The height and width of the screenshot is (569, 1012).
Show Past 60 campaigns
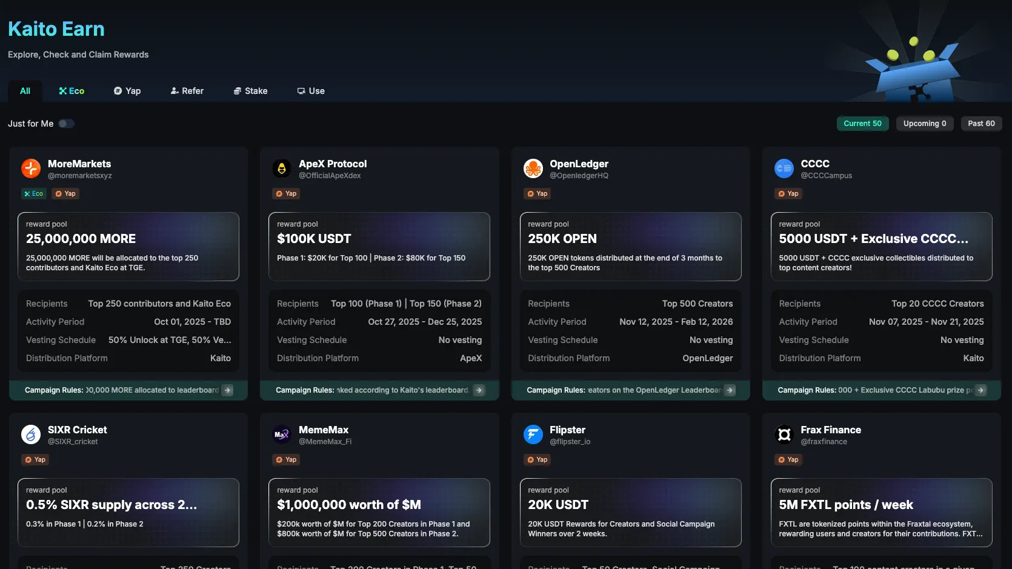982,124
